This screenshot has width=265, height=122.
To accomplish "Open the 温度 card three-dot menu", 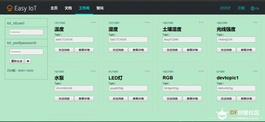I will click(93, 23).
